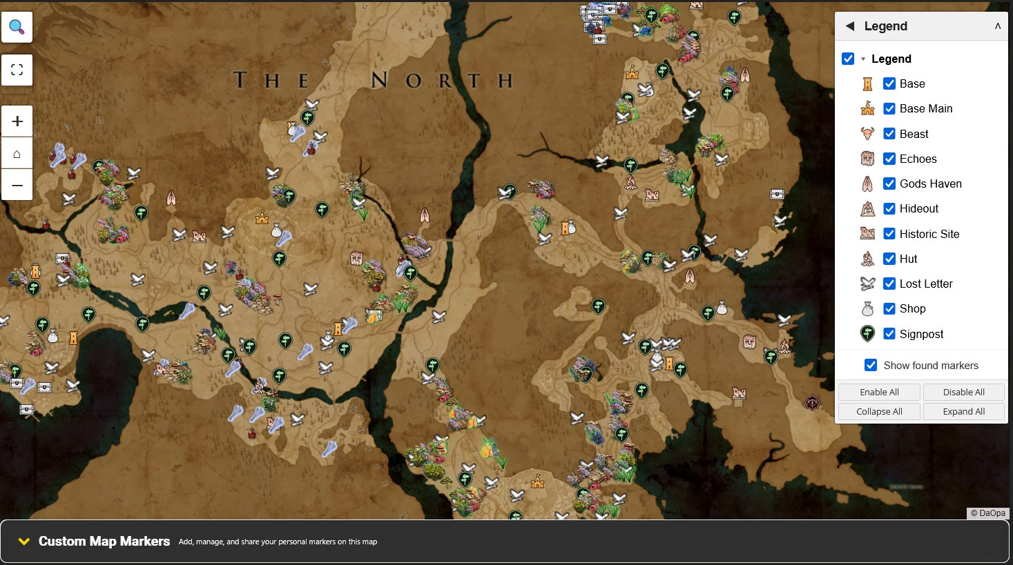Click the Signpost shield icon in legend
Screen dimensions: 1013x565
point(868,334)
